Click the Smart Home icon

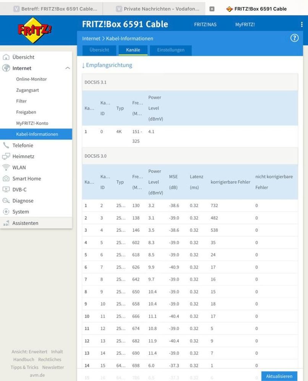pyautogui.click(x=6, y=178)
